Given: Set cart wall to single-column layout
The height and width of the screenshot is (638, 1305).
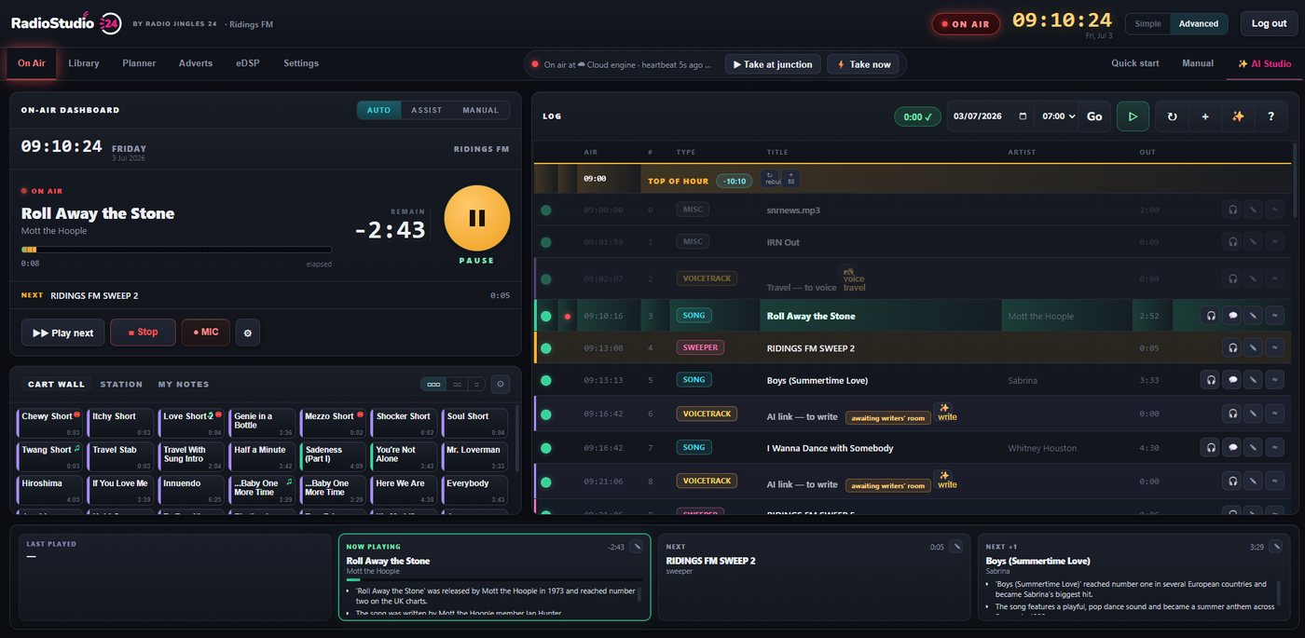Looking at the screenshot, I should pos(475,384).
